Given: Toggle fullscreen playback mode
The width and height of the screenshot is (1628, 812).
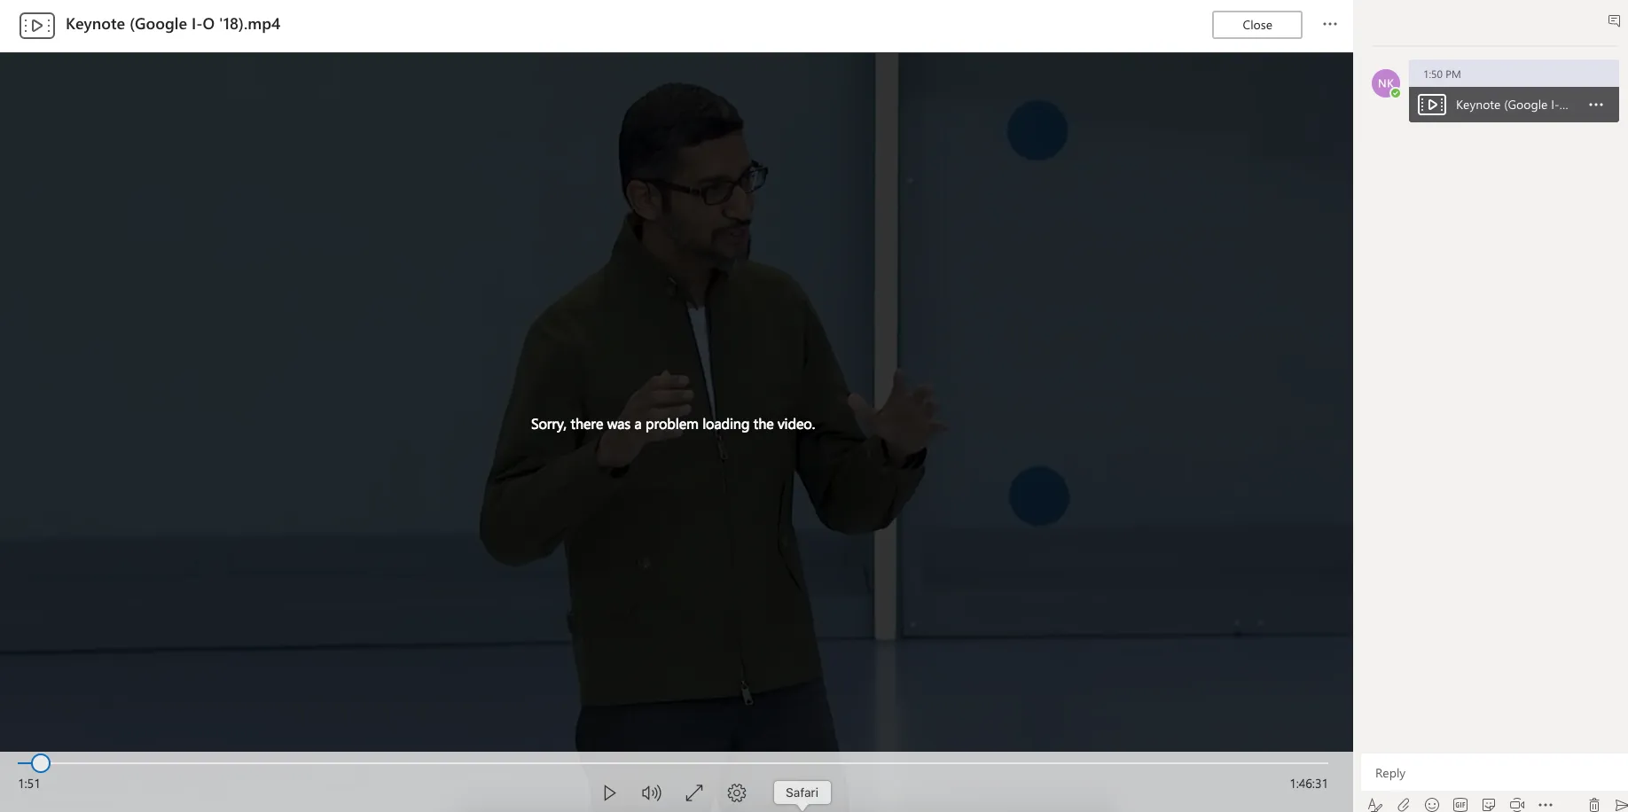Looking at the screenshot, I should click(694, 792).
